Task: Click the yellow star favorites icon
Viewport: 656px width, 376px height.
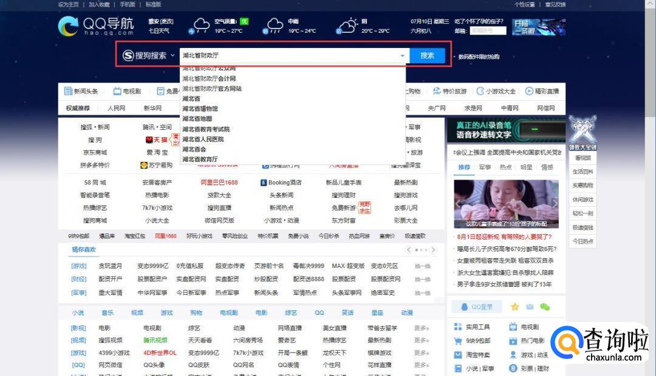Action: (515, 307)
